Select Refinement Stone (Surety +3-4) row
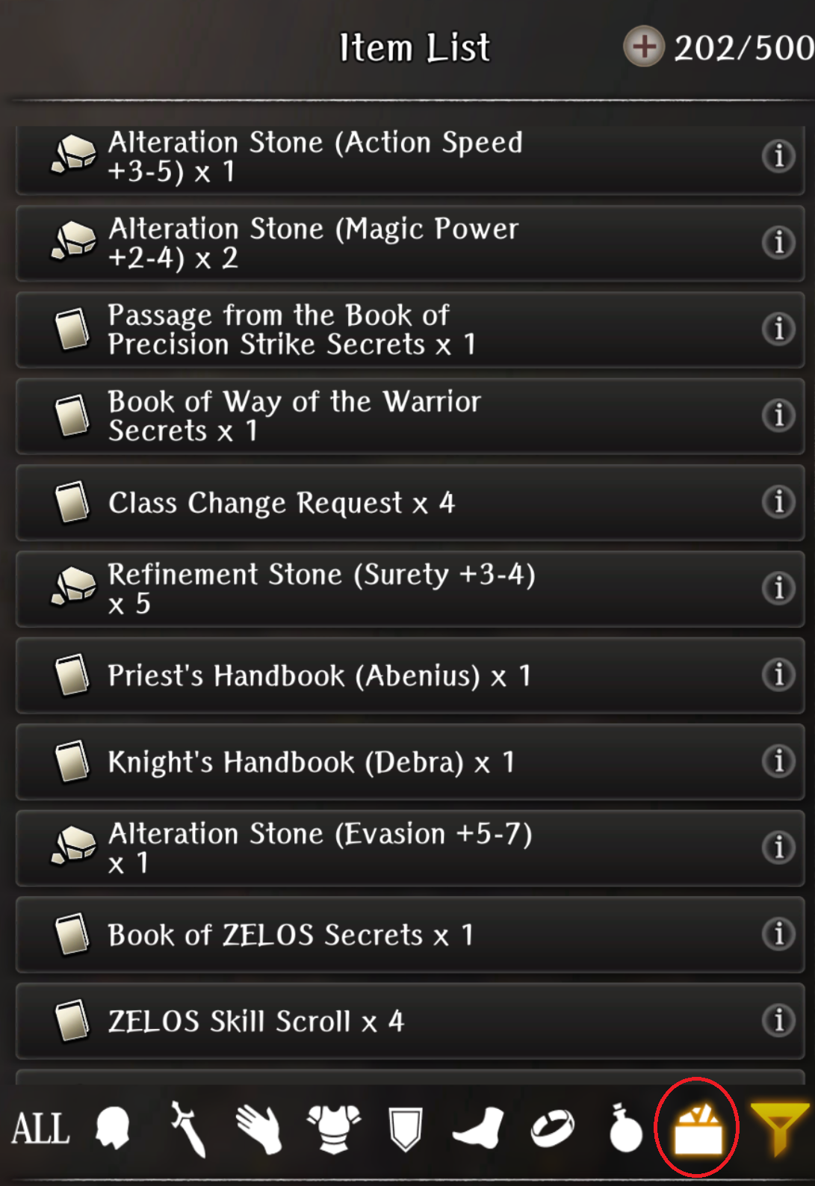The image size is (815, 1186). pos(410,589)
